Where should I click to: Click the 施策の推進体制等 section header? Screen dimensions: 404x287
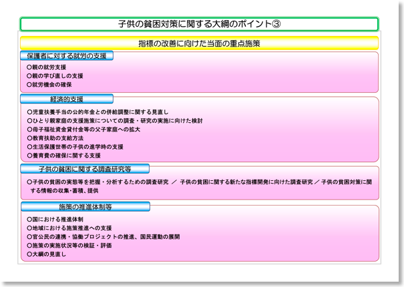pyautogui.click(x=85, y=207)
